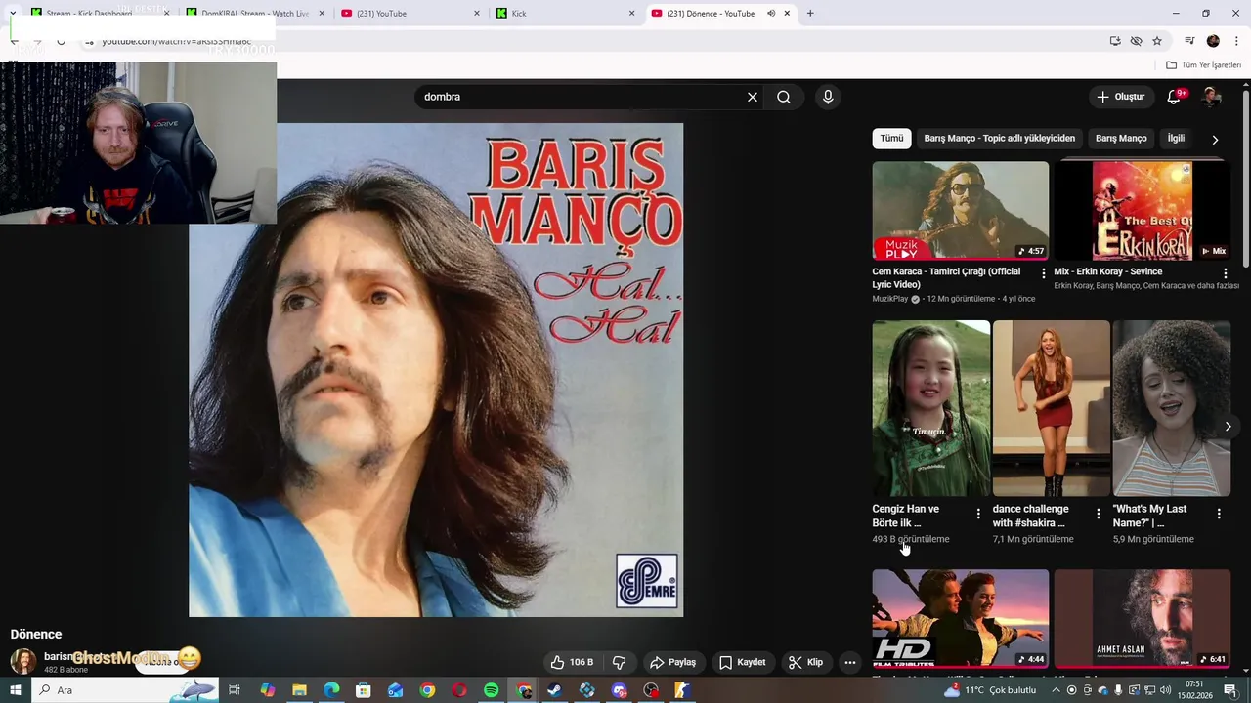The height and width of the screenshot is (703, 1251).
Task: Mute the Dönence tab via speaker icon
Action: (x=771, y=14)
